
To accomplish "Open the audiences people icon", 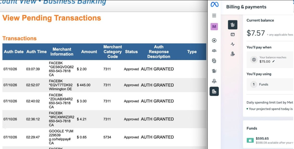I will 214,51.
